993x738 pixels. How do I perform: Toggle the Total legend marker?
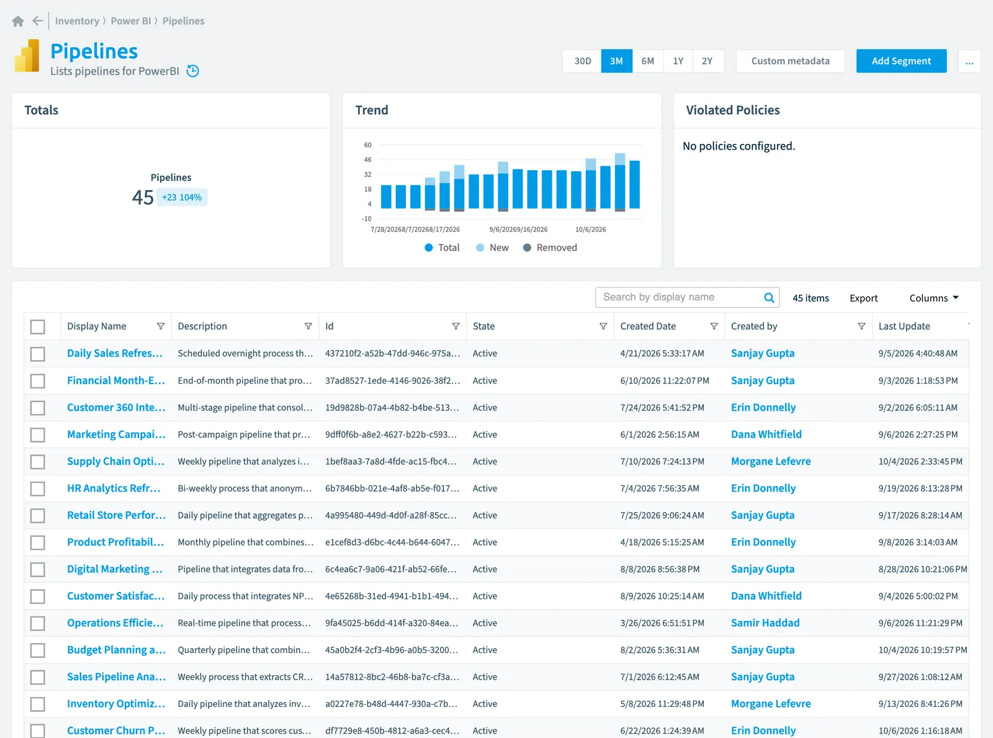(x=429, y=248)
